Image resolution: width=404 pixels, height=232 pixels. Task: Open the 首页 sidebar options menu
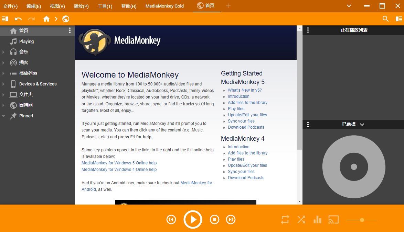70,30
